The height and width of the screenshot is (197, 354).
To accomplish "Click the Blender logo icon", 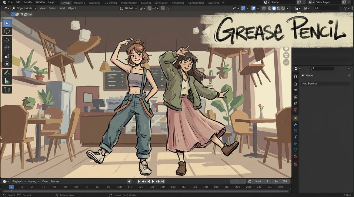I will point(4,2).
